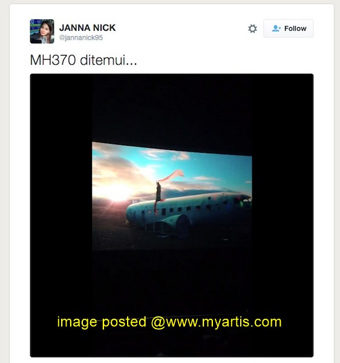Click the gear cog icon beside Follow

coord(252,28)
